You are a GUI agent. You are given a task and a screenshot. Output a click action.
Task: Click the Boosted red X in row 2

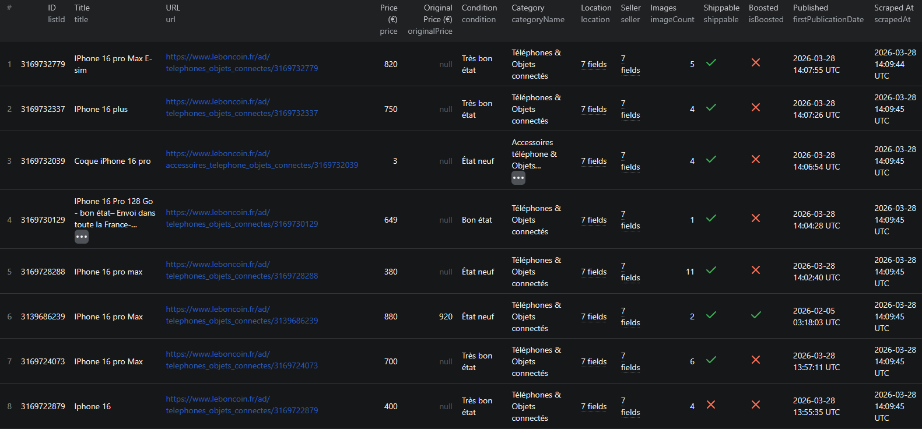click(755, 107)
